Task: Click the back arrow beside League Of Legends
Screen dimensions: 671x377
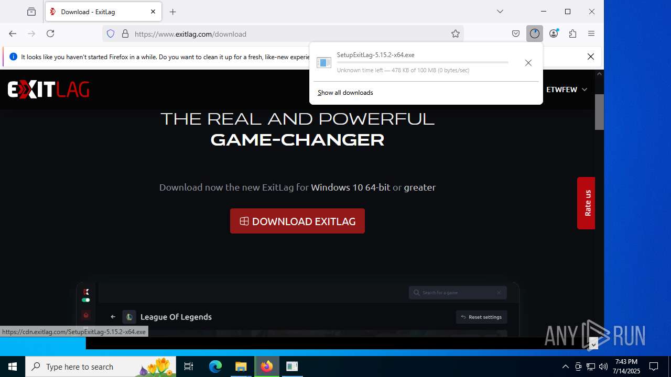Action: (x=113, y=317)
